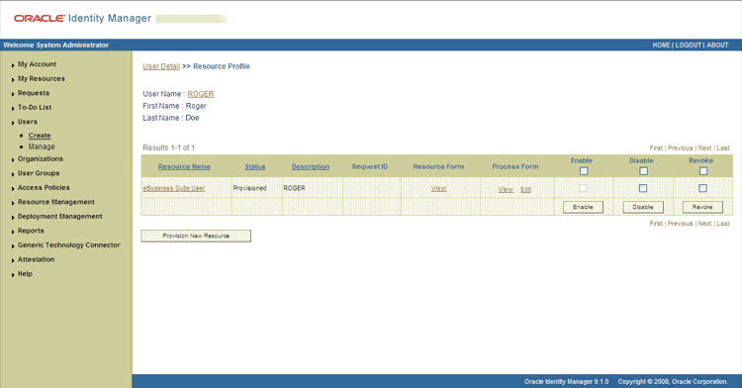Expand the Organizations arrow
742x388 pixels.
(13, 160)
